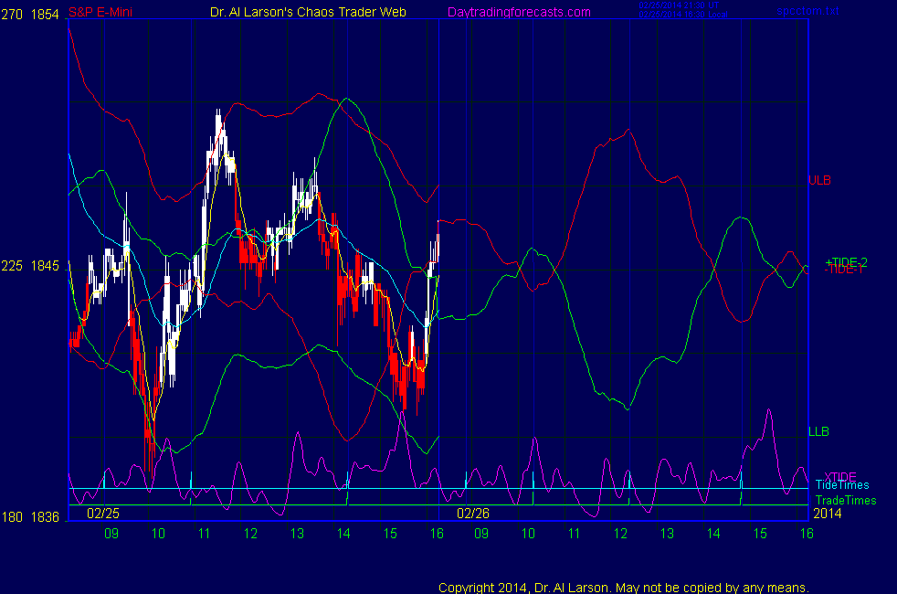This screenshot has height=594, width=897.
Task: Click the red "-TIDE-1" label
Action: coord(843,270)
